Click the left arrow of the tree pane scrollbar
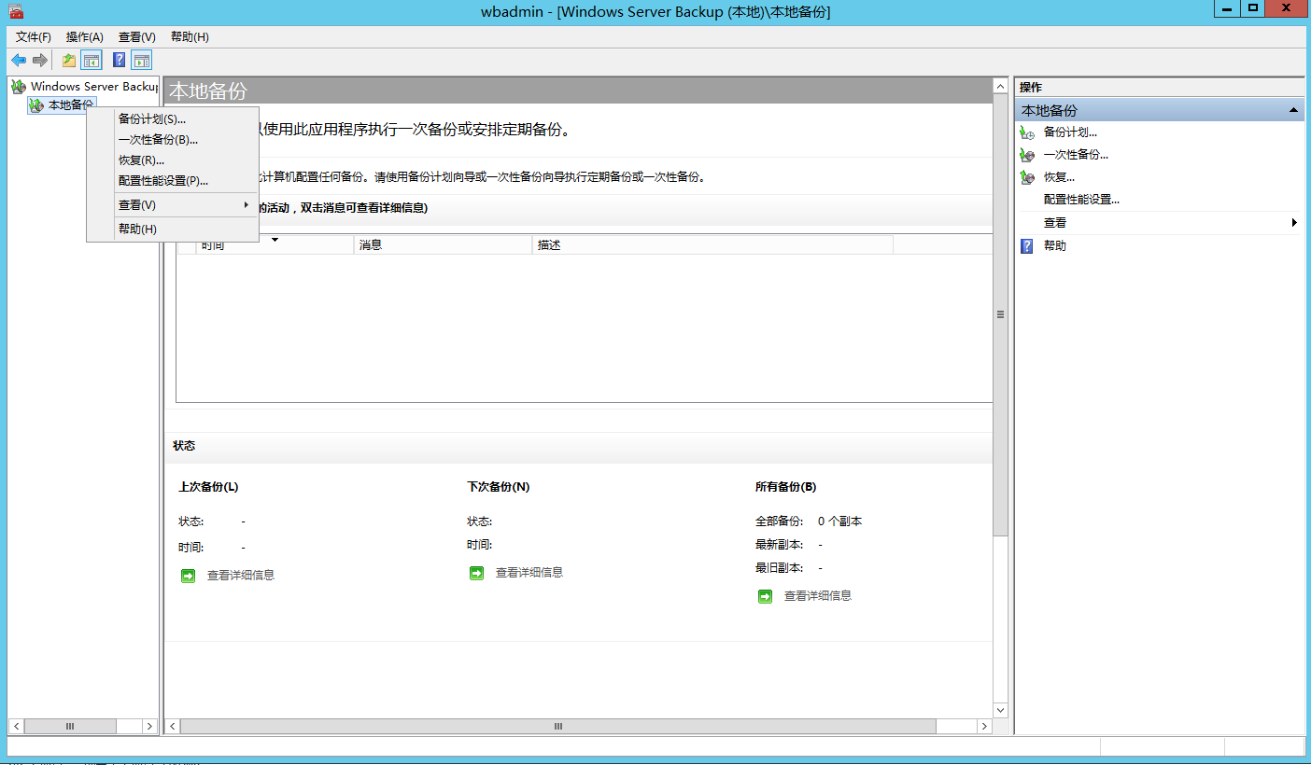 point(17,726)
